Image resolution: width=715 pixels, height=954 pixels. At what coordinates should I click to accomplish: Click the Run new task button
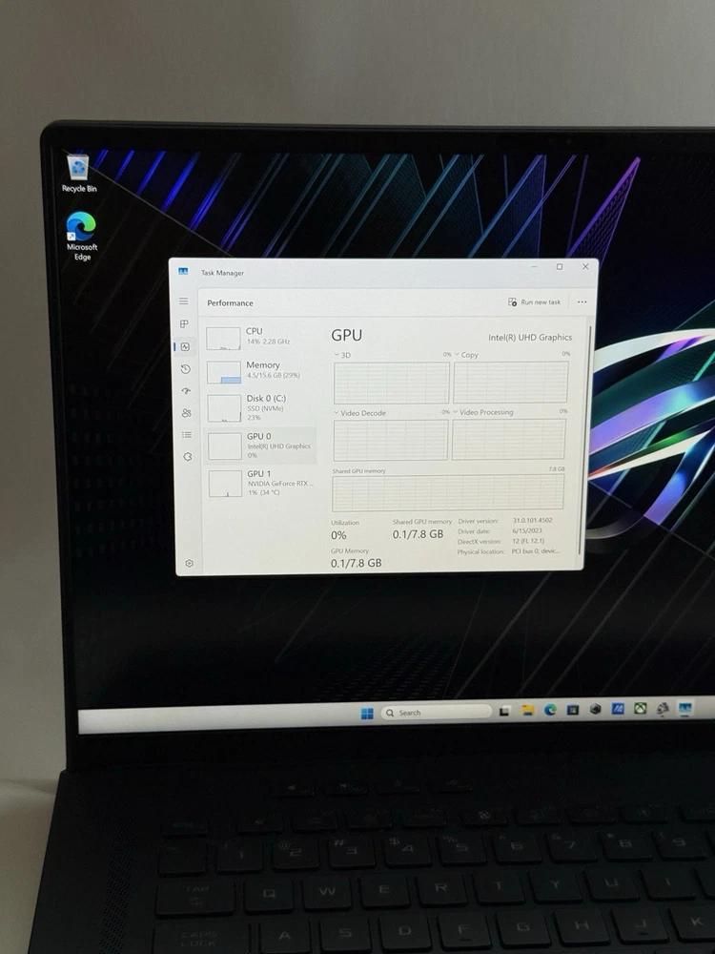[534, 302]
